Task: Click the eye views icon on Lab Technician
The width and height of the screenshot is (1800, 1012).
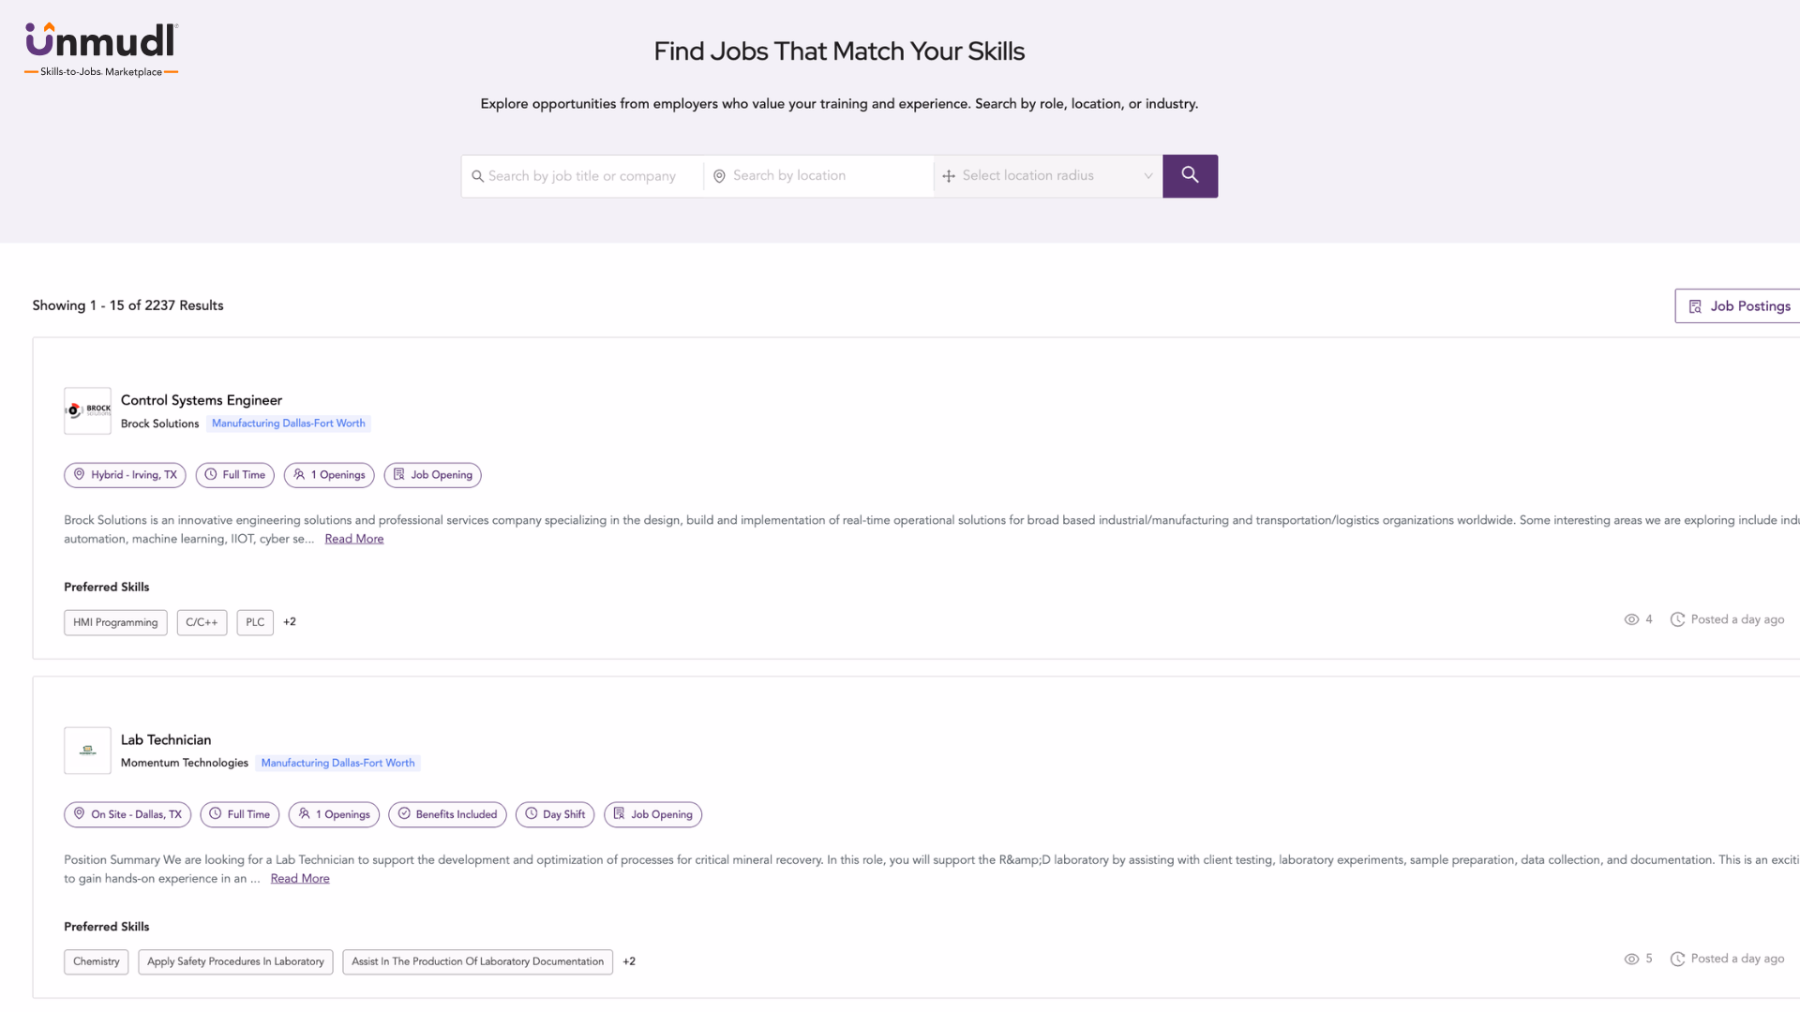Action: point(1631,959)
